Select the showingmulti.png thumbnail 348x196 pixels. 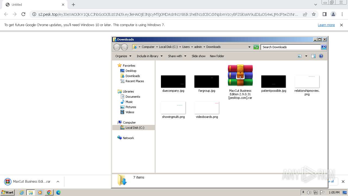(173, 108)
